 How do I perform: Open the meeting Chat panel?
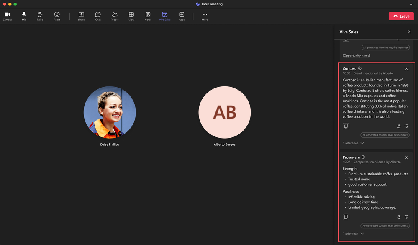tap(98, 16)
